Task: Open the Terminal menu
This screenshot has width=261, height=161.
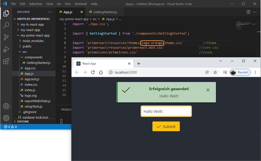Action: pos(81,3)
